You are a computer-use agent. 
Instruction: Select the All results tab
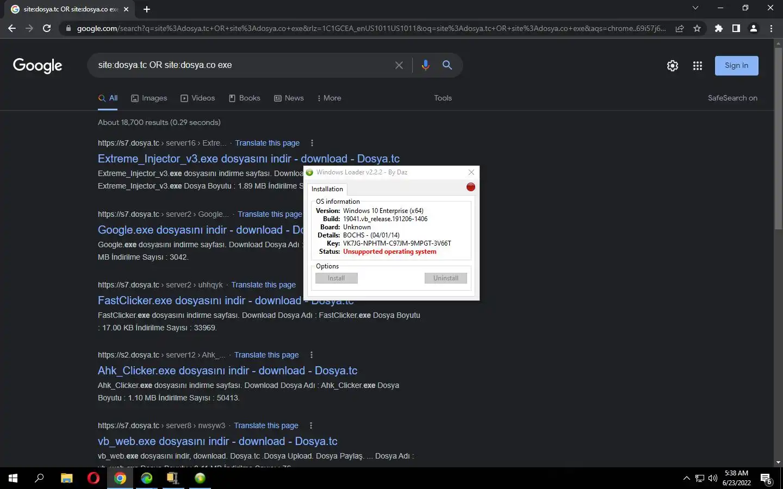(108, 98)
